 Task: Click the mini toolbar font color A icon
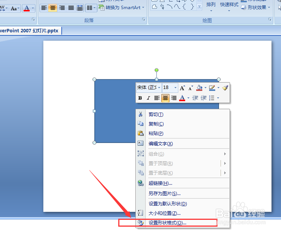pyautogui.click(x=182, y=98)
